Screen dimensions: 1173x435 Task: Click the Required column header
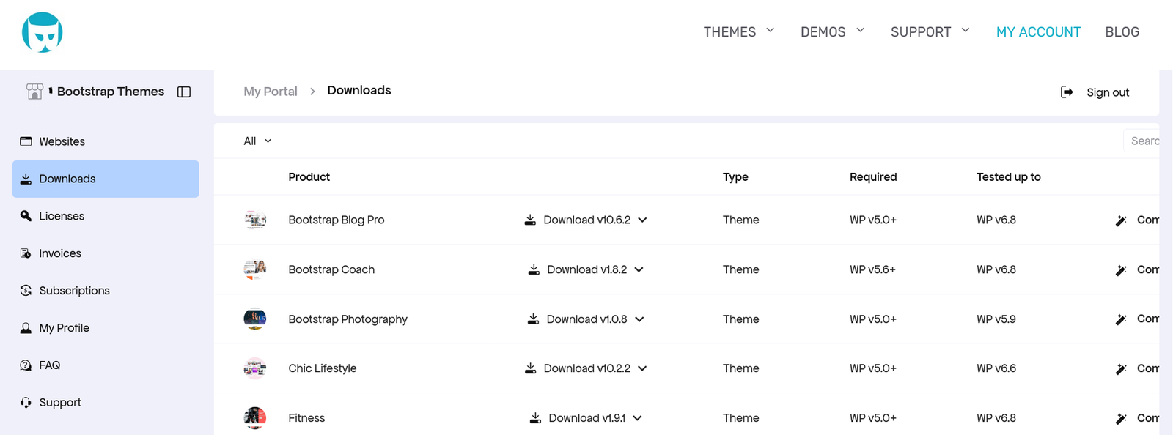point(873,177)
